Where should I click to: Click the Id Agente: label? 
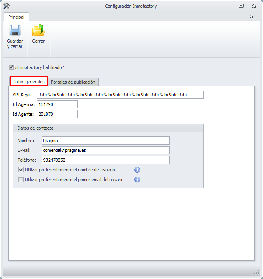(x=23, y=114)
